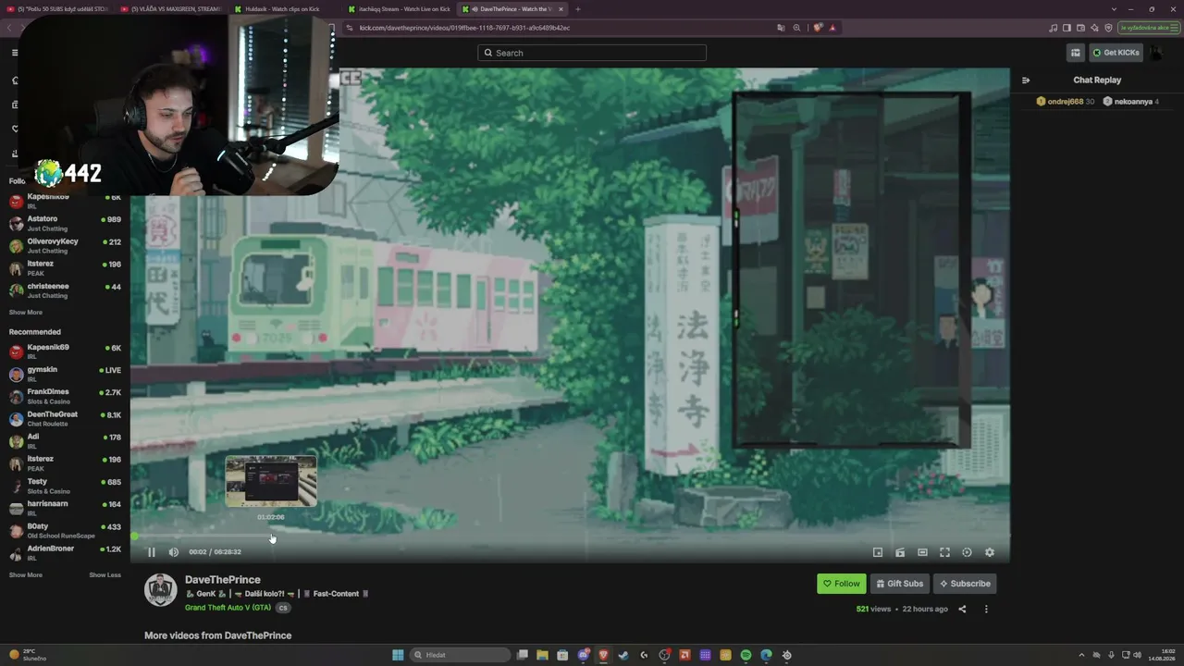Switch to itachiiqq Stream browser tab

(399, 9)
